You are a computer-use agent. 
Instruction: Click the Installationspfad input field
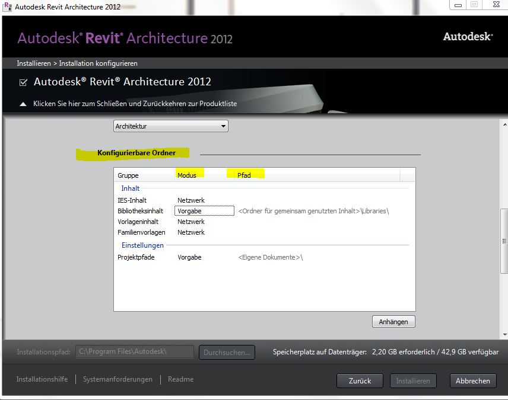coord(135,351)
